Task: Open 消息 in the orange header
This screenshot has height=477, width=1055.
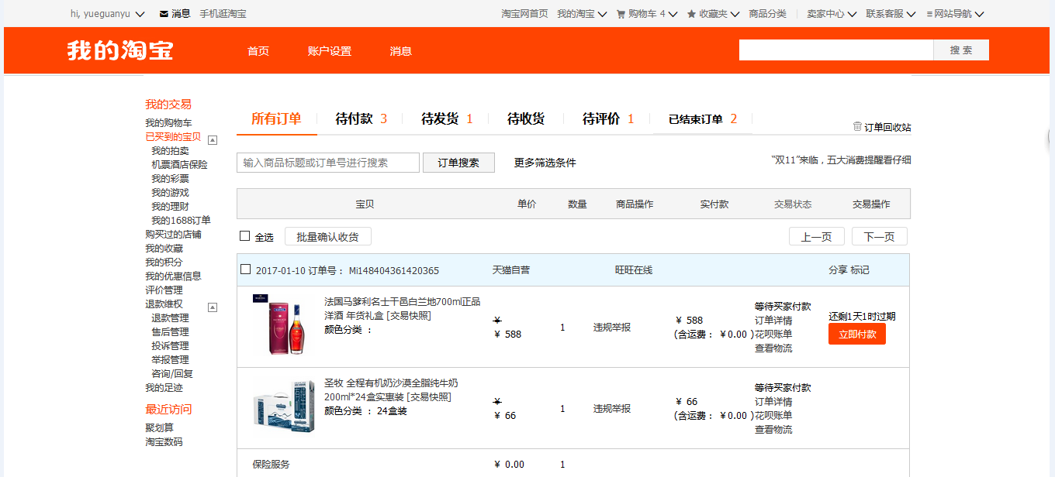Action: (401, 51)
